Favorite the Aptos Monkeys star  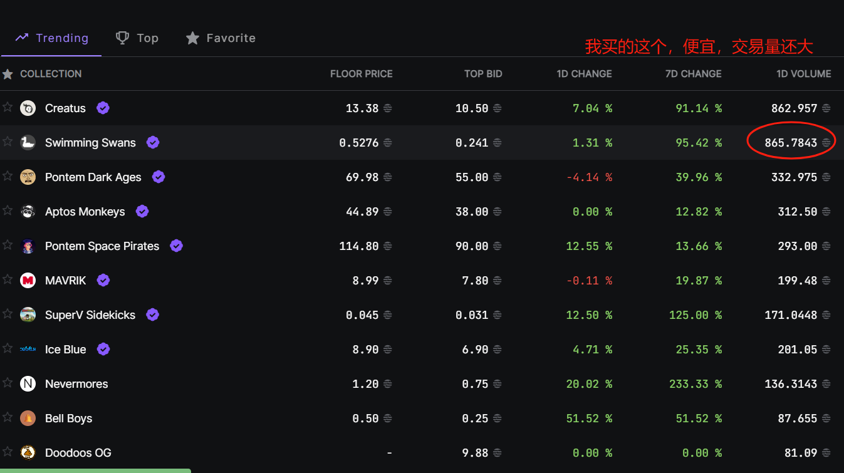pos(8,211)
